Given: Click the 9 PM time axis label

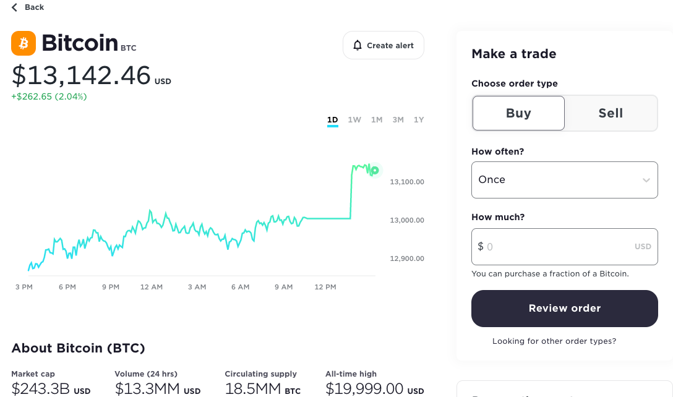Looking at the screenshot, I should [x=111, y=287].
